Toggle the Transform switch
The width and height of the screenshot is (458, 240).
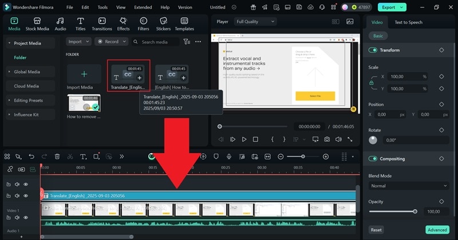tap(373, 50)
